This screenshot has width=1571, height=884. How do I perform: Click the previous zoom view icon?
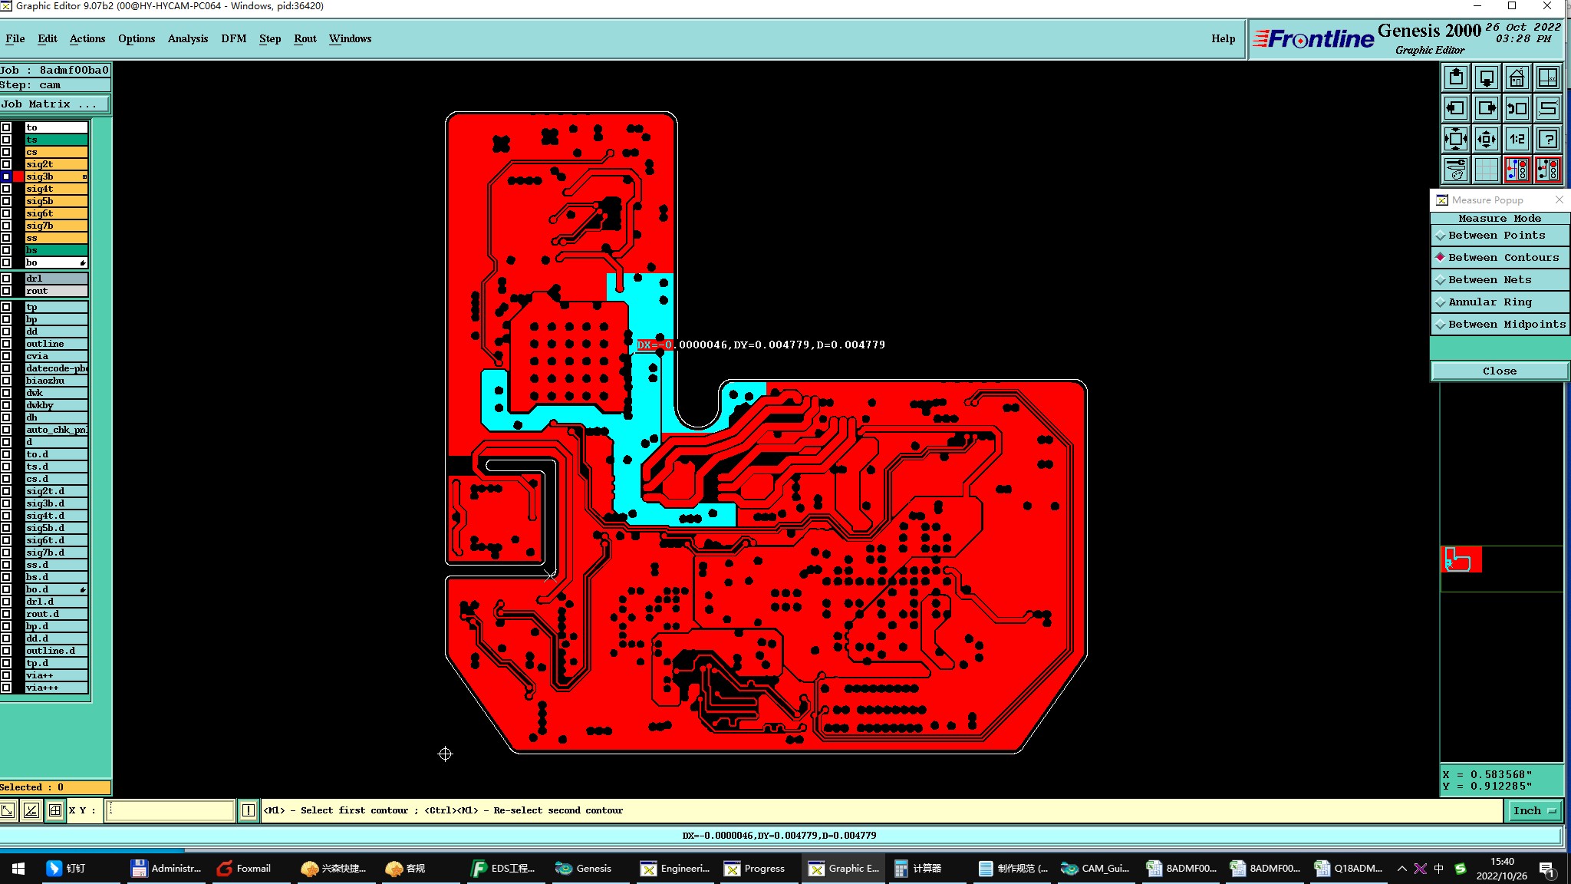[x=1517, y=108]
